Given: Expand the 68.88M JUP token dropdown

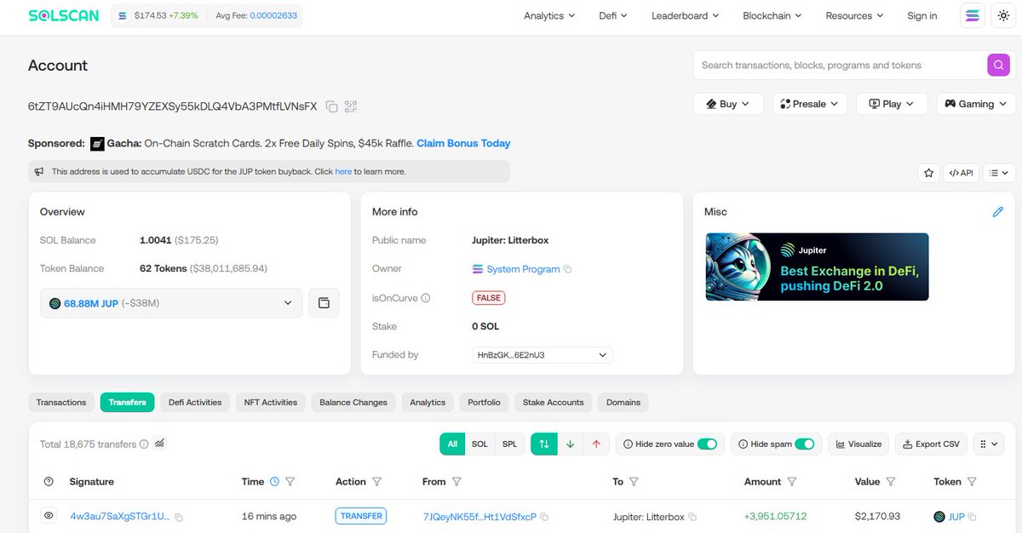Looking at the screenshot, I should point(171,303).
